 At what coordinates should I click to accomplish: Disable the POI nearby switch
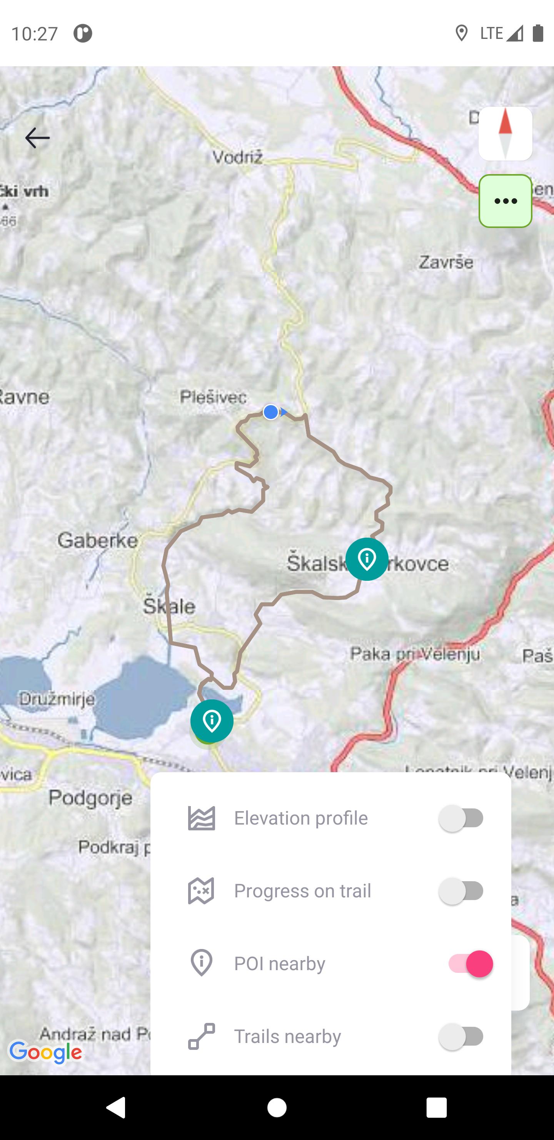(471, 964)
